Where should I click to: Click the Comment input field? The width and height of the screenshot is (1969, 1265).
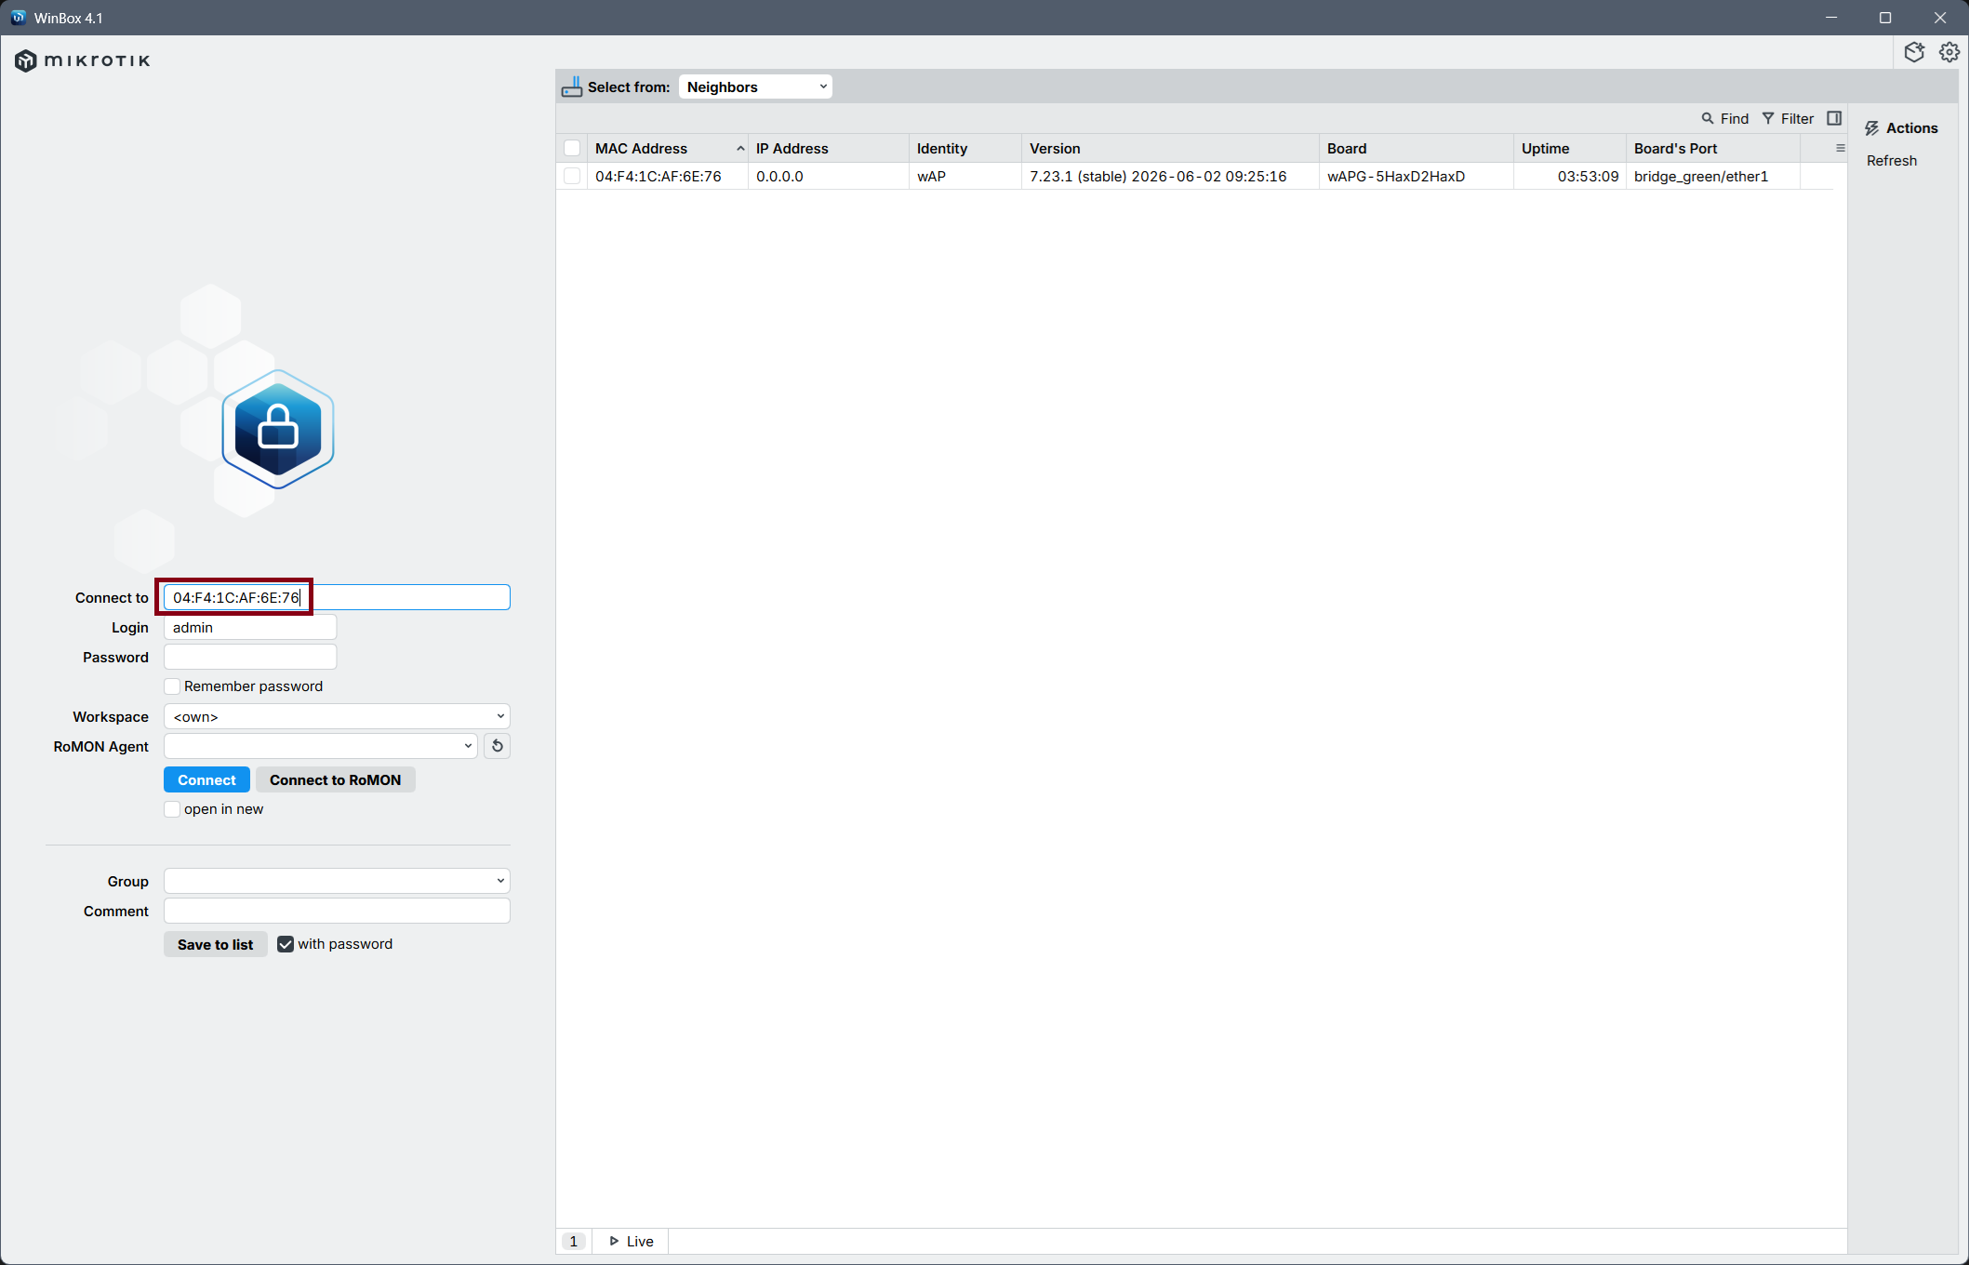click(x=337, y=911)
